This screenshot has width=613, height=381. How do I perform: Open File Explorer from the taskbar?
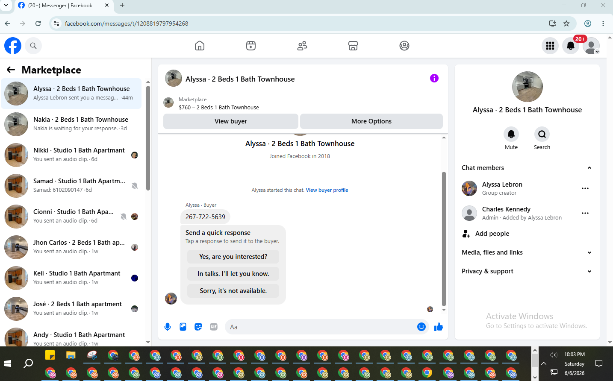tap(71, 355)
